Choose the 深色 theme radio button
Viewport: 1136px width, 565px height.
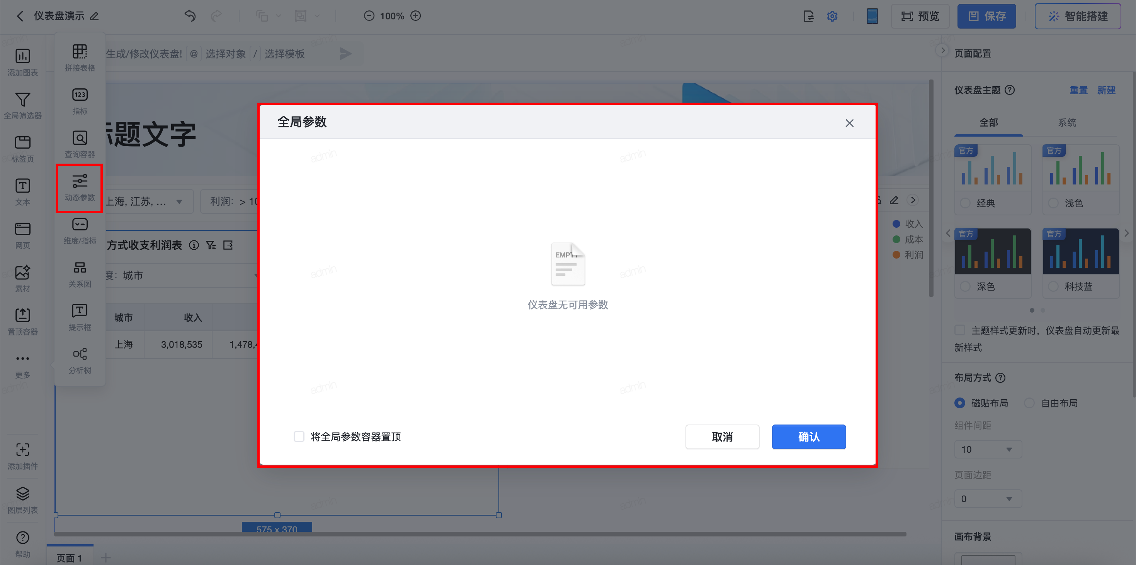click(965, 286)
